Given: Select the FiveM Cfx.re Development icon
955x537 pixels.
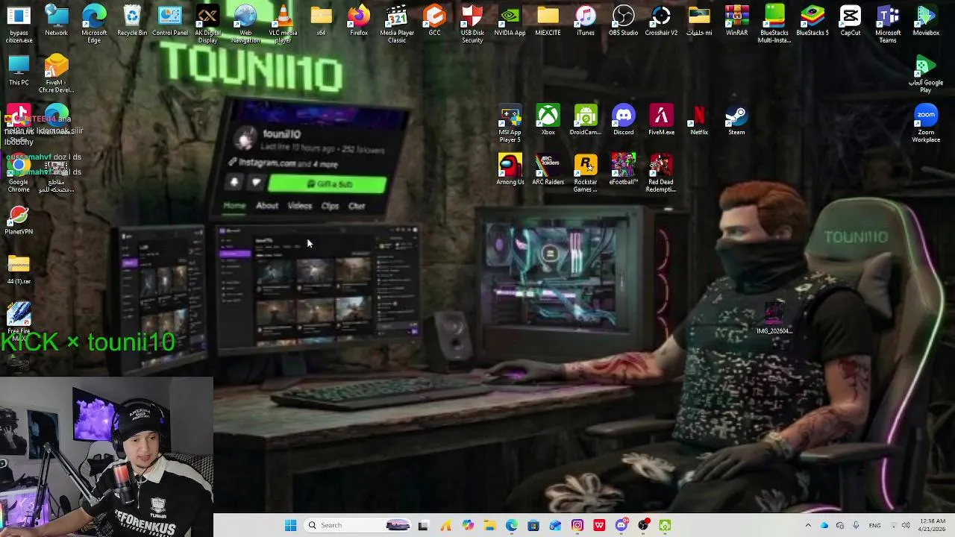Looking at the screenshot, I should tap(56, 74).
